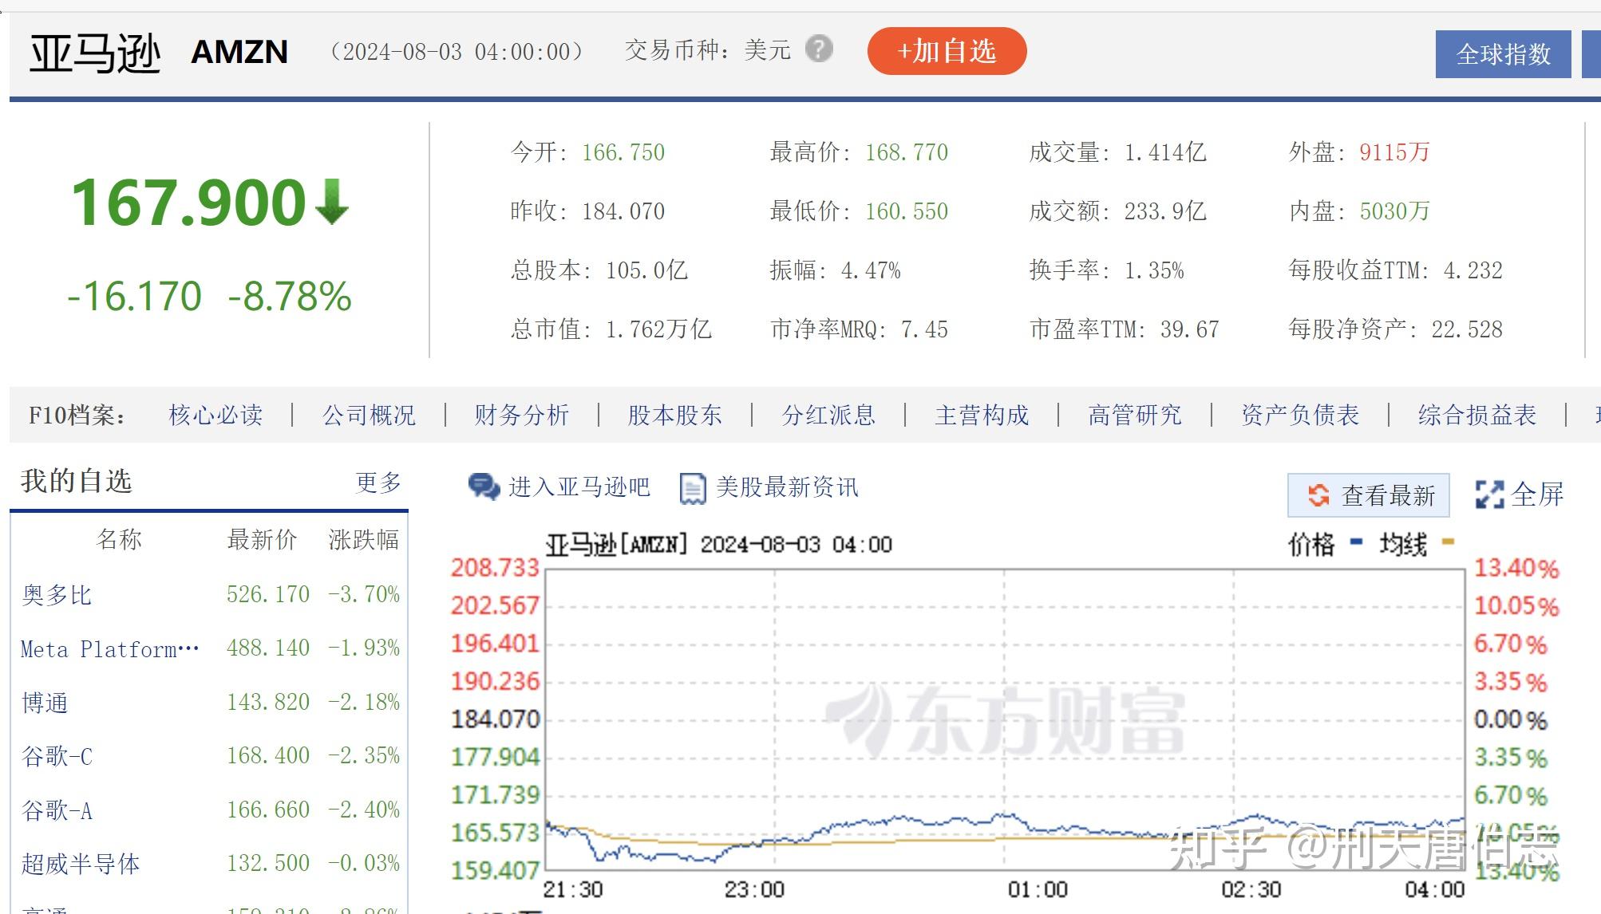
Task: Click 184.070 baseline price on chart axis
Action: tap(496, 719)
